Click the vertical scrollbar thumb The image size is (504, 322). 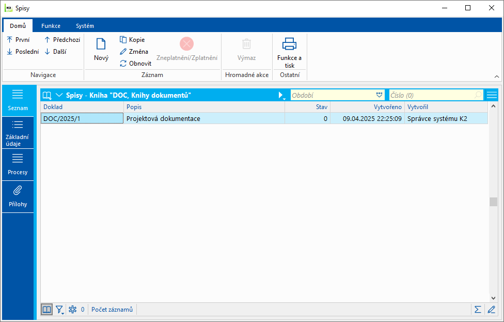(x=493, y=202)
